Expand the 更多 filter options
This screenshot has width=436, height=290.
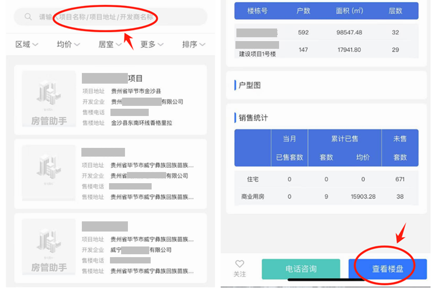pos(152,44)
